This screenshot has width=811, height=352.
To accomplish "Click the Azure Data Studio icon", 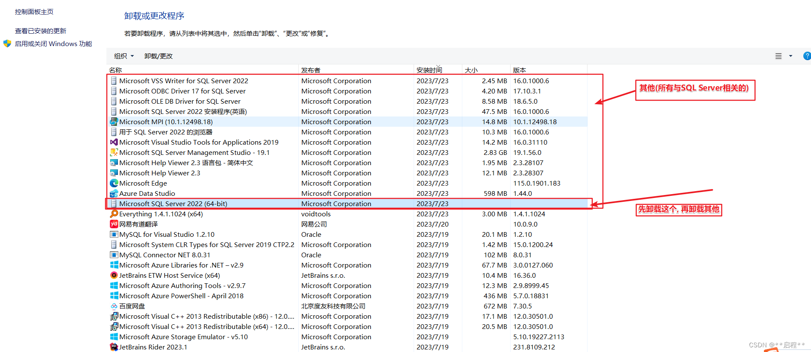I will [x=114, y=193].
